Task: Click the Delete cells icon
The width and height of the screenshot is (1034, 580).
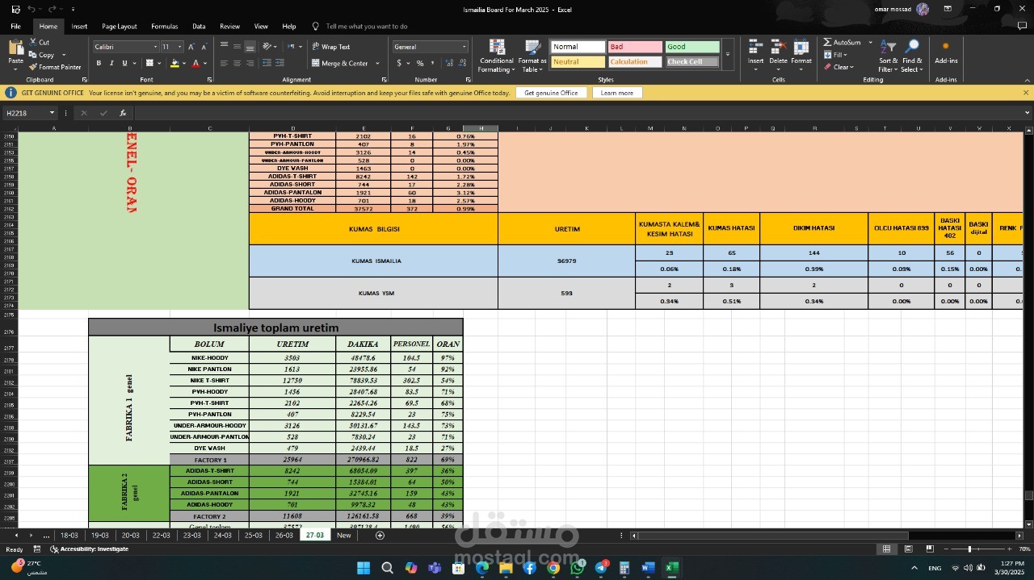Action: tap(778, 47)
